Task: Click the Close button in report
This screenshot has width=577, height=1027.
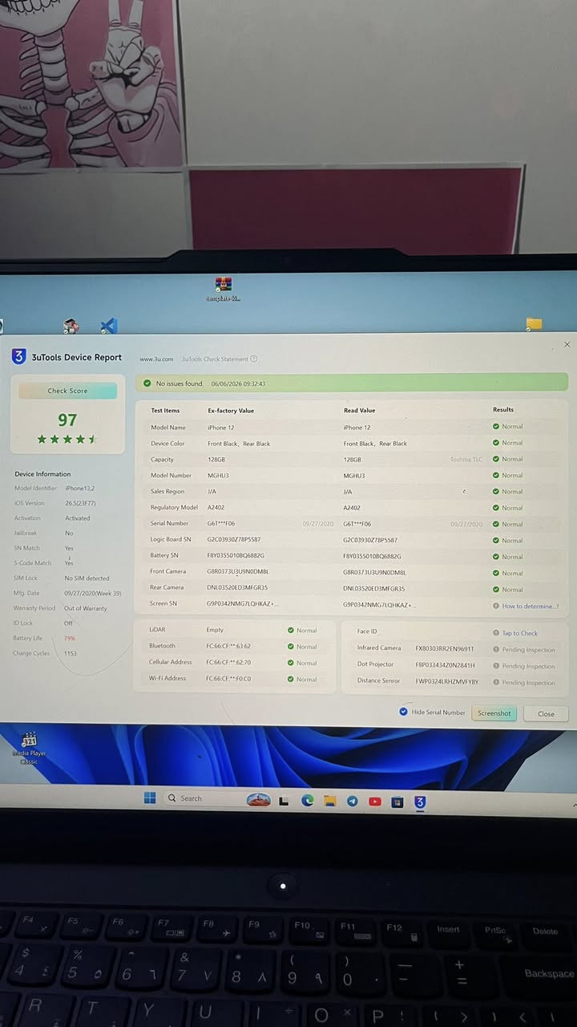Action: point(546,713)
